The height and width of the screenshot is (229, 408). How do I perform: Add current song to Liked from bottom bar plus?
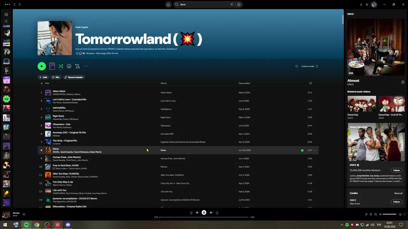tap(24, 214)
